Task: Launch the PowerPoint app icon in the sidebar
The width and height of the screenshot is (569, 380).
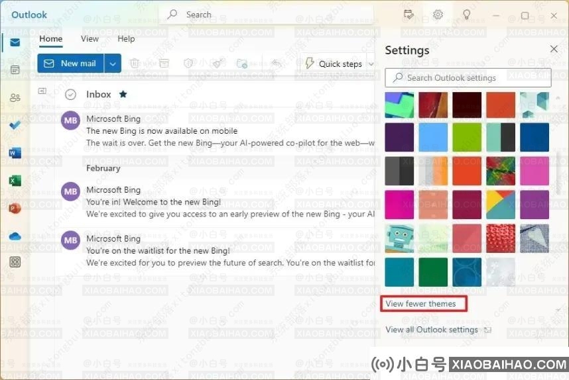Action: tap(15, 209)
